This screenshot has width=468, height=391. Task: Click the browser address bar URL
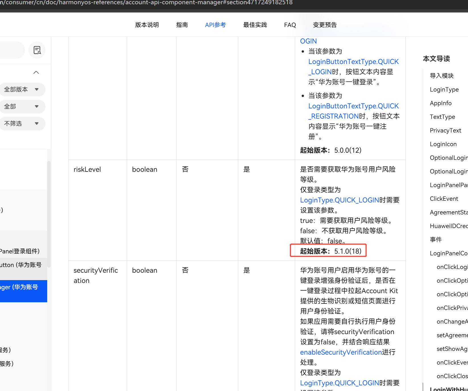click(146, 3)
